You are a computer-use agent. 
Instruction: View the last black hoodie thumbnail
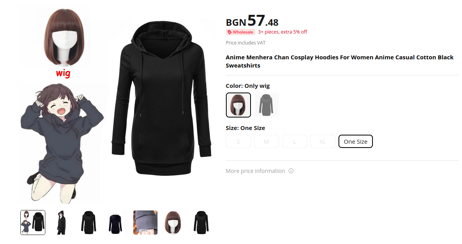tap(202, 223)
